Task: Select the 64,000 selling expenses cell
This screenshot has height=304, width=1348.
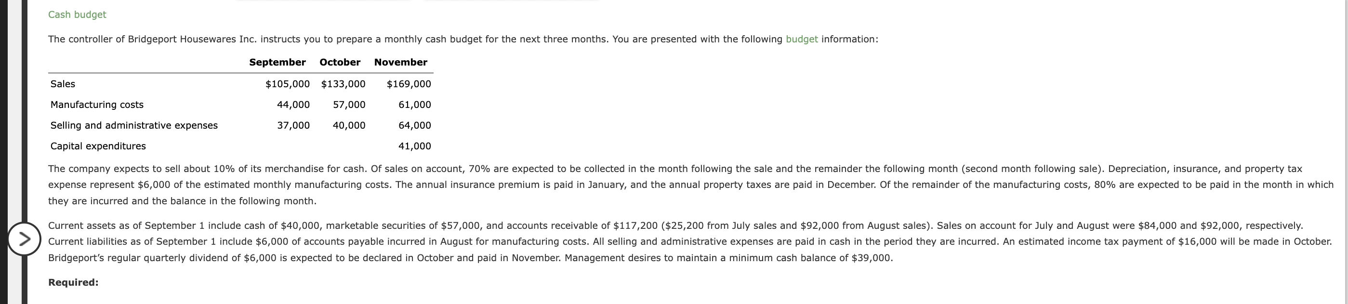Action: [x=414, y=126]
